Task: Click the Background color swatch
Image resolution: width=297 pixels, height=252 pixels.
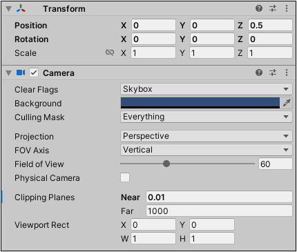Action: [200, 103]
